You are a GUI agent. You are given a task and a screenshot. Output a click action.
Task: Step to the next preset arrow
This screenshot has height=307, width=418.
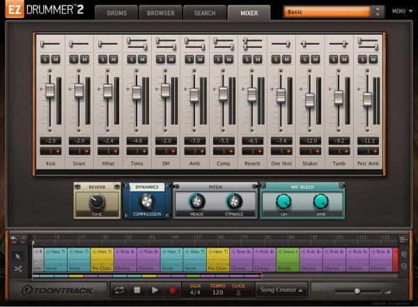pos(377,15)
